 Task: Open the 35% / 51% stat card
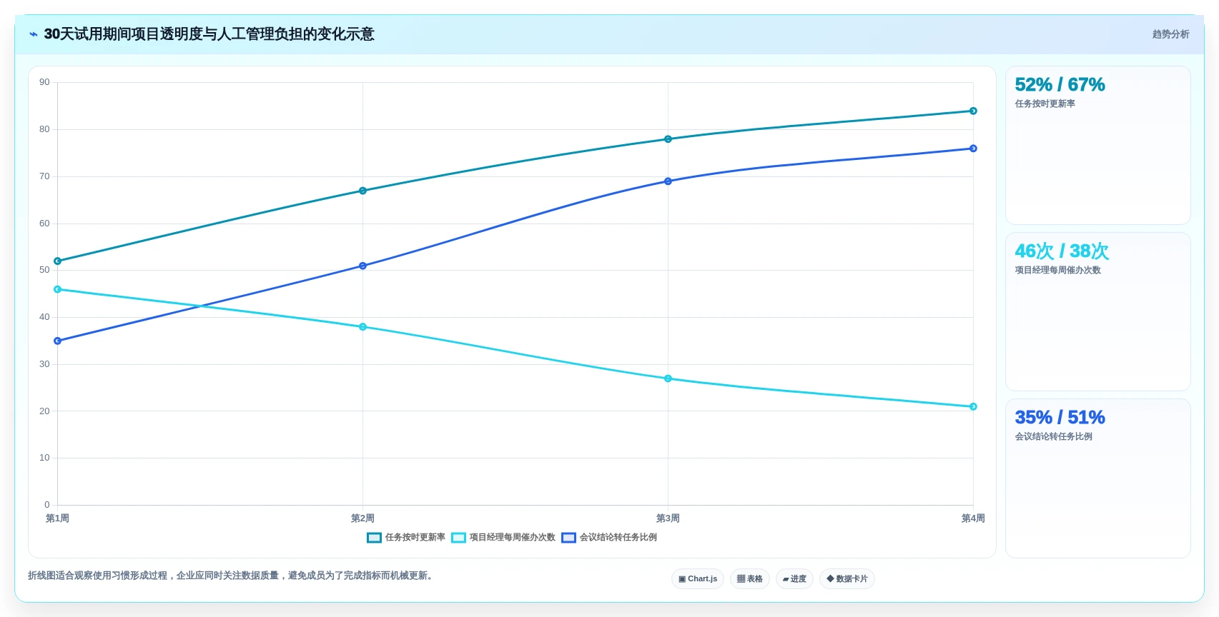point(1098,478)
